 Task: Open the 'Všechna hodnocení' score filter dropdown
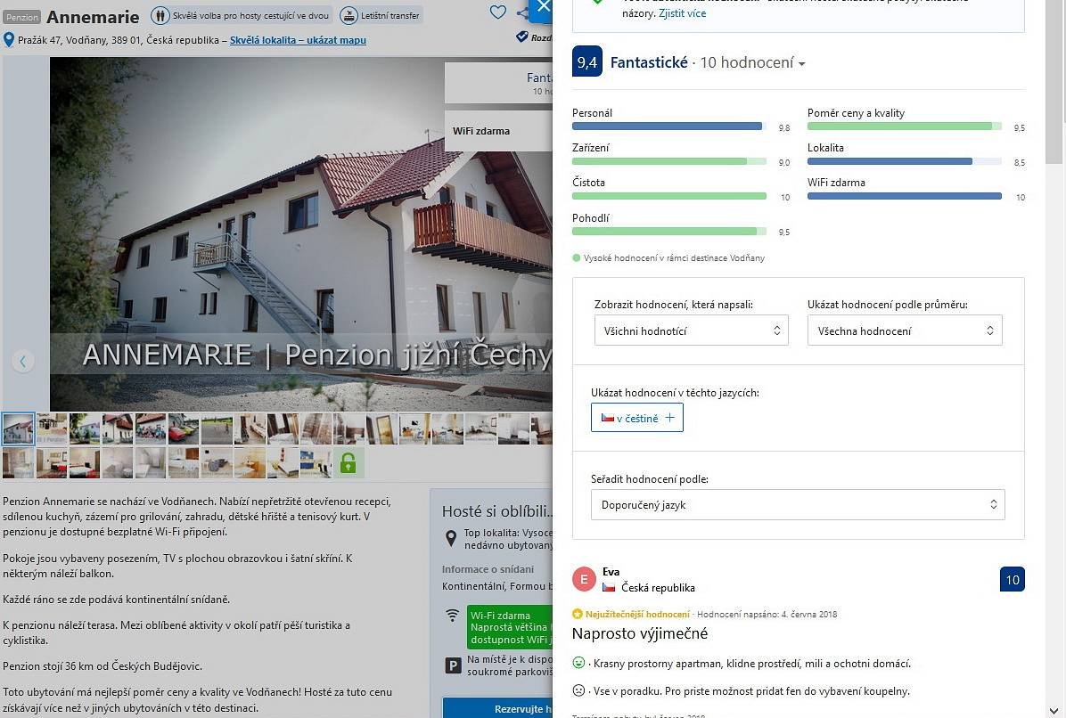click(904, 330)
